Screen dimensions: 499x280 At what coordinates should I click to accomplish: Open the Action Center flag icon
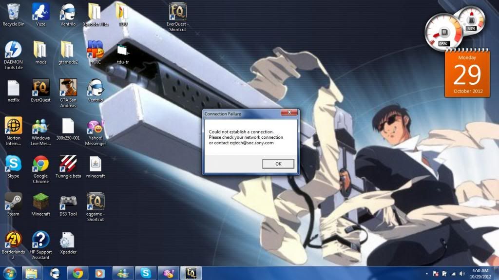coord(436,274)
